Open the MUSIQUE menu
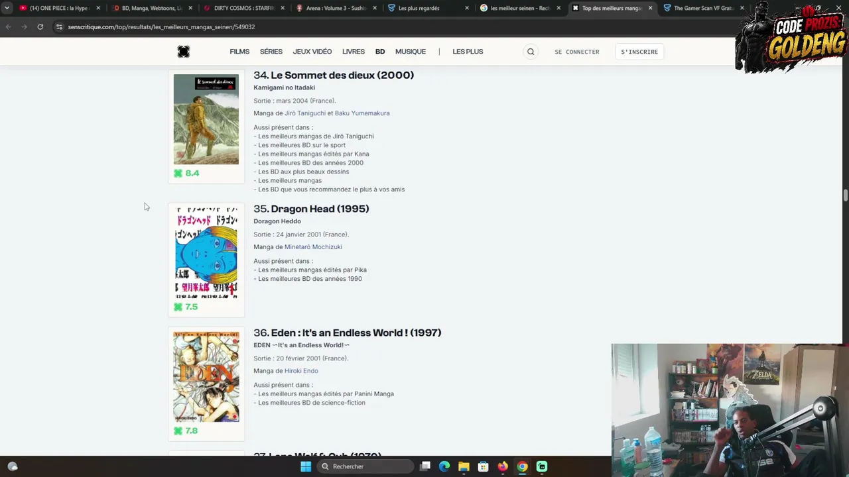The image size is (849, 477). pos(411,52)
